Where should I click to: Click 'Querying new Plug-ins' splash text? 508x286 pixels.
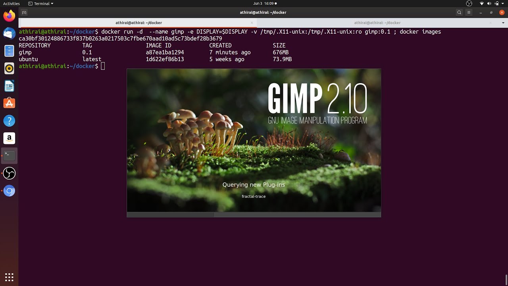[254, 185]
